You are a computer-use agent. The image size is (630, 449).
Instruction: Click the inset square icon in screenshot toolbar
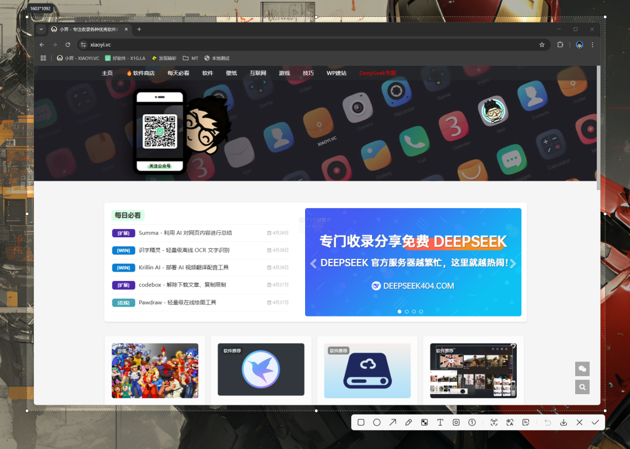pos(456,423)
